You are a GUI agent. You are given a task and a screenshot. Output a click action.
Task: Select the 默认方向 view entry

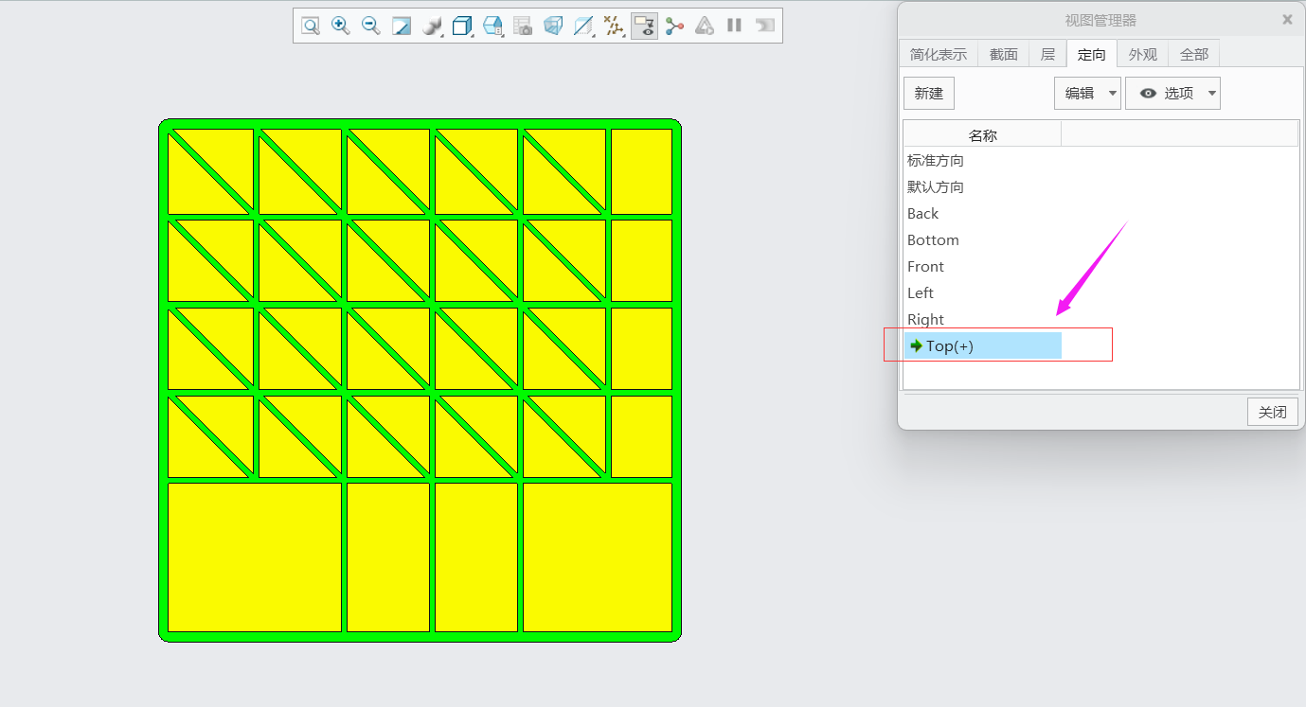(936, 187)
